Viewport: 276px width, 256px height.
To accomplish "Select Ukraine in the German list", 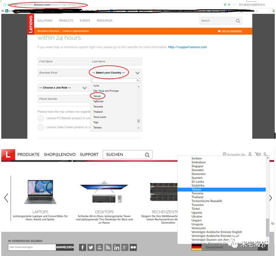I will (197, 217).
